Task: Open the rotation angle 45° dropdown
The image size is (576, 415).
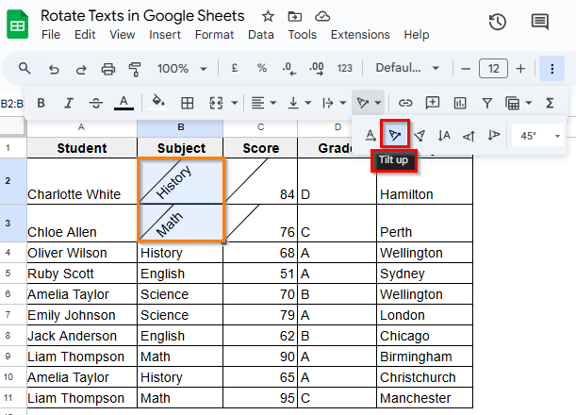Action: click(539, 136)
